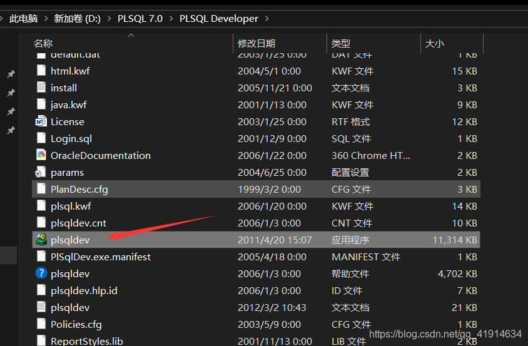Click the 4,702 KB size cell

pyautogui.click(x=457, y=273)
